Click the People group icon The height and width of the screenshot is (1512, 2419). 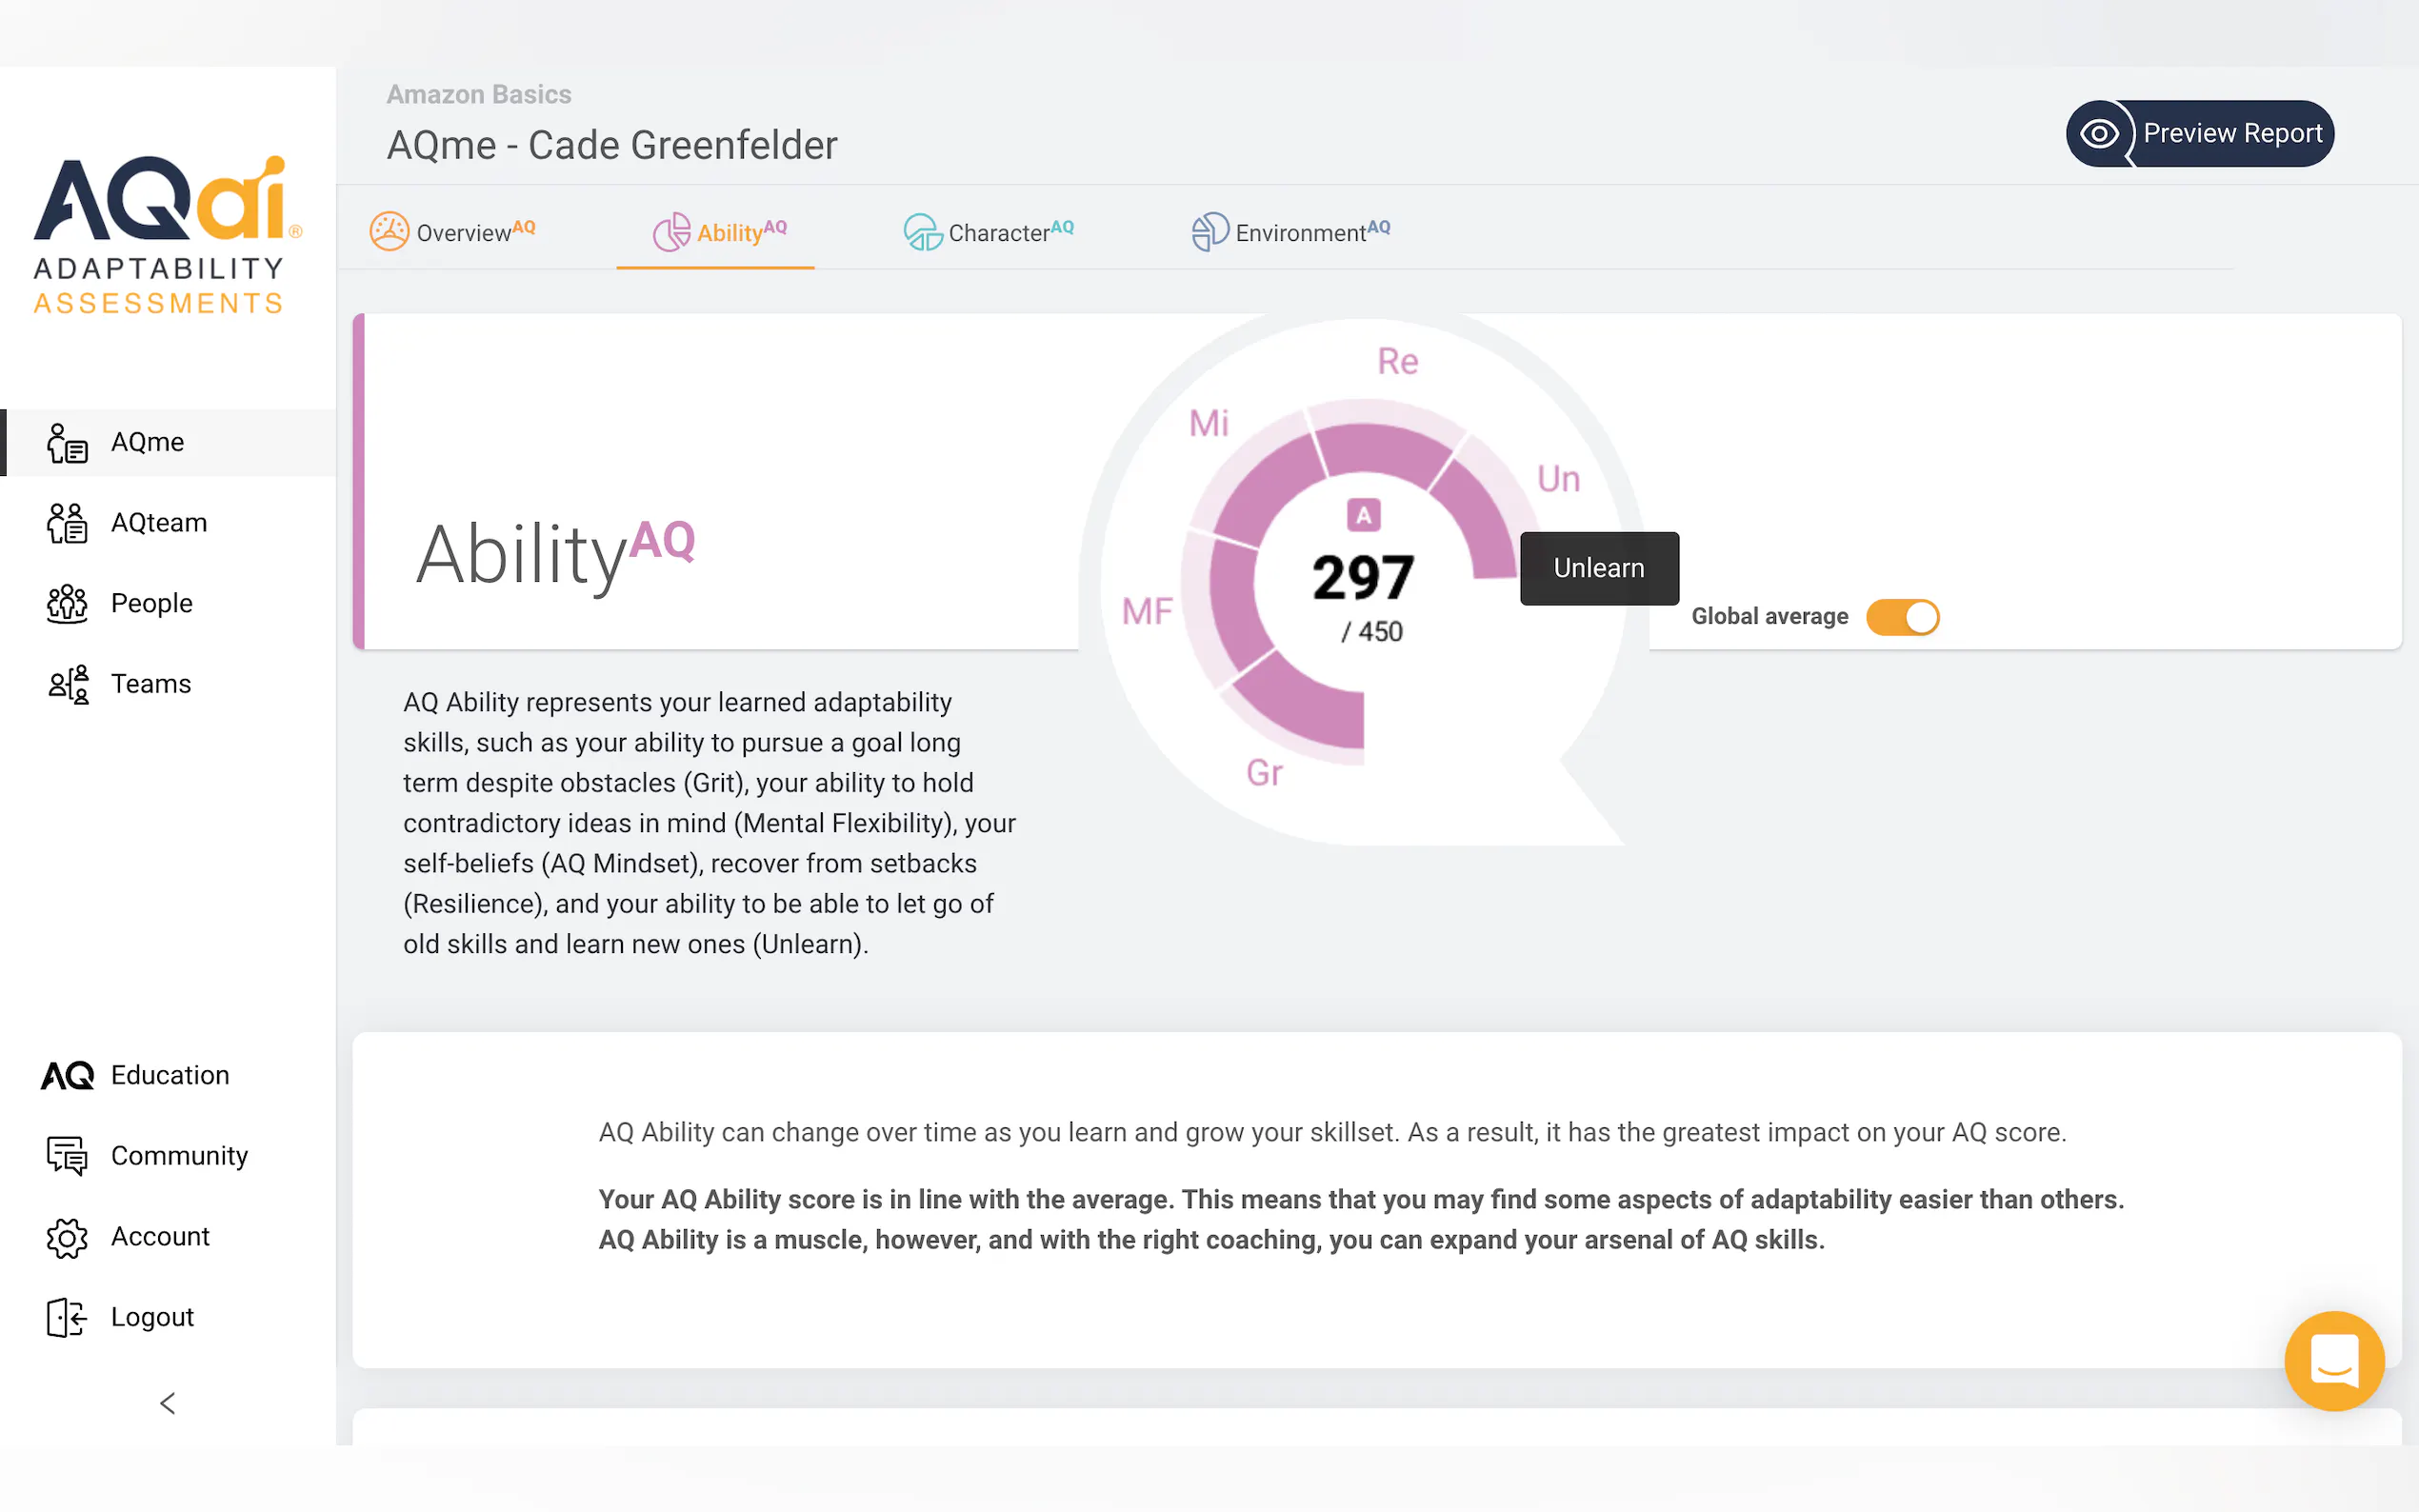67,604
